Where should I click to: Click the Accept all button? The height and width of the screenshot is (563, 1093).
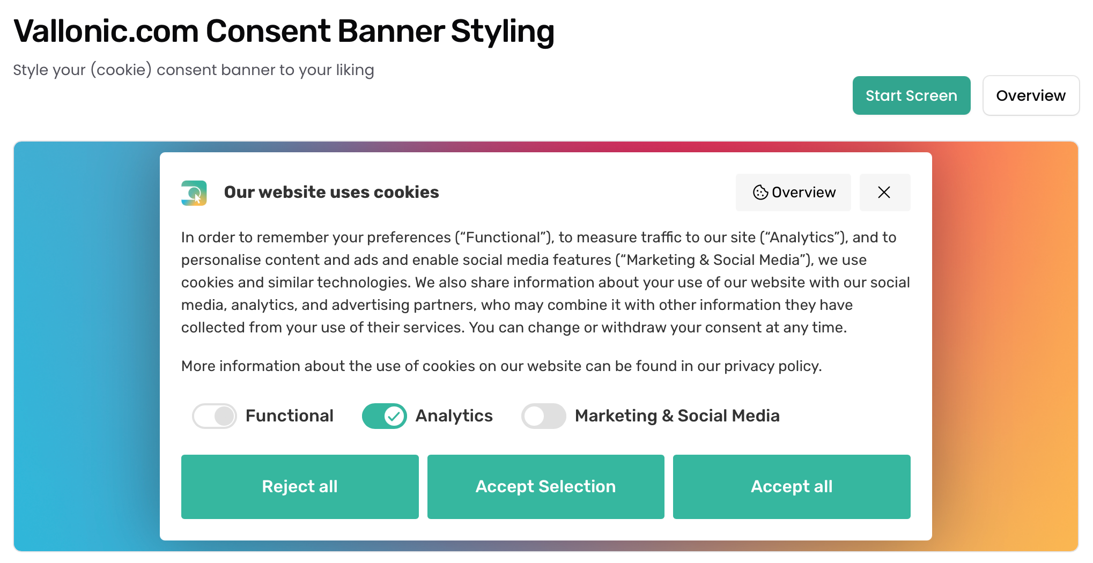point(792,487)
